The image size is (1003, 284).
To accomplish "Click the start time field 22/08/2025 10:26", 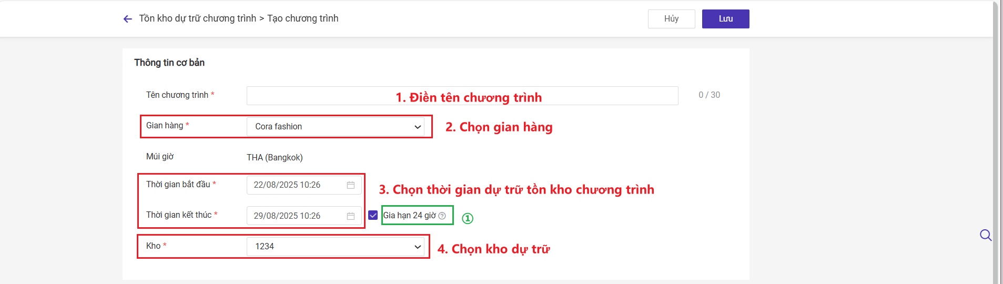I will [x=304, y=185].
